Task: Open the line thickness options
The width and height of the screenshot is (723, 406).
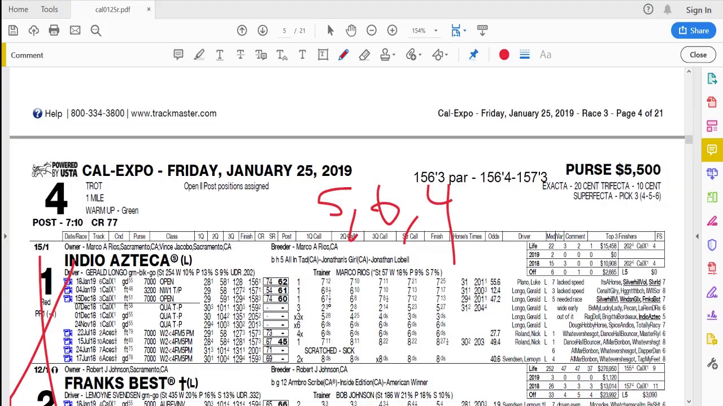Action: pos(525,55)
